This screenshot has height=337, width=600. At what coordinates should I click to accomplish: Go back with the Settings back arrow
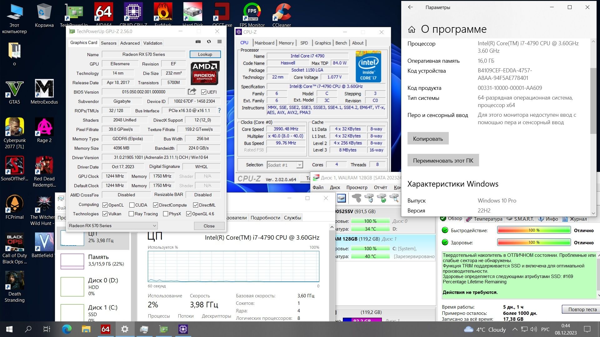click(411, 7)
